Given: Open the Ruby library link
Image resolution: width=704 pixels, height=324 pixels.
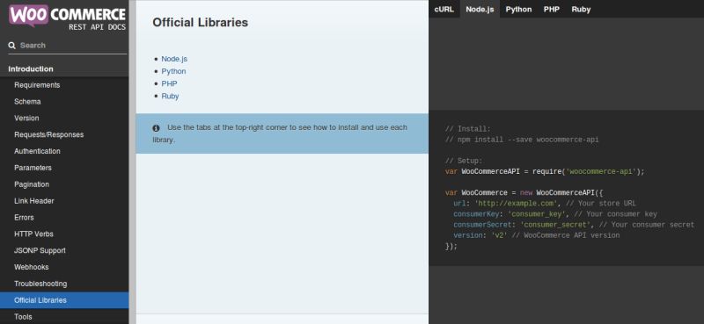Looking at the screenshot, I should coord(170,96).
